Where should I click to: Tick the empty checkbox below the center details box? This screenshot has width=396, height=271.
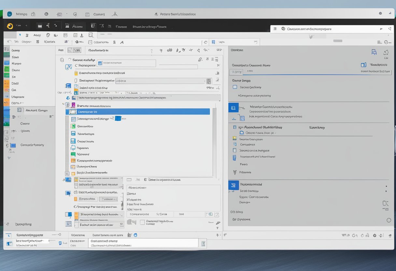click(x=142, y=222)
